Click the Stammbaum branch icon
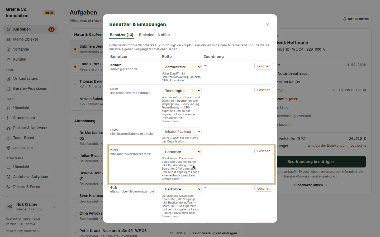380x237 pixels. point(8,118)
